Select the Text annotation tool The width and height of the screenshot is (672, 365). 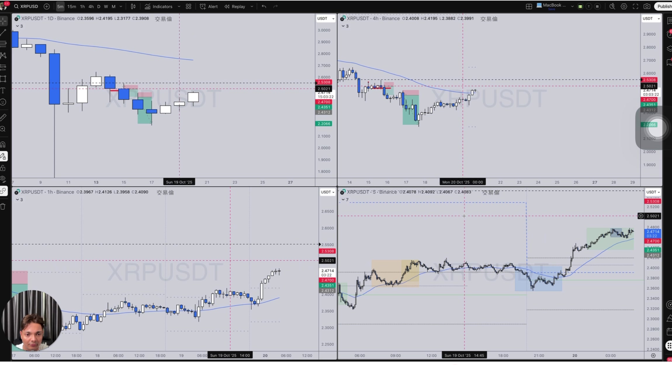click(x=4, y=91)
